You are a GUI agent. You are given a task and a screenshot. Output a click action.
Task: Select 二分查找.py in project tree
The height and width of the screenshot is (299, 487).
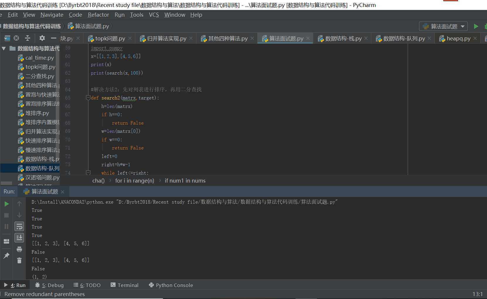click(x=36, y=76)
